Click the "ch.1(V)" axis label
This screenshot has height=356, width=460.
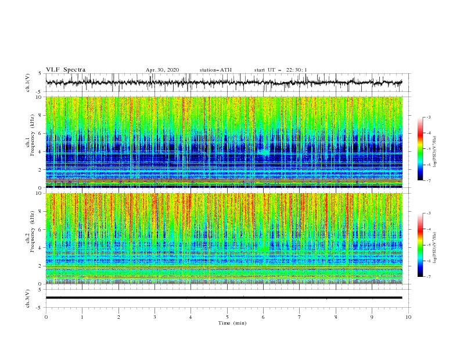[x=28, y=83]
